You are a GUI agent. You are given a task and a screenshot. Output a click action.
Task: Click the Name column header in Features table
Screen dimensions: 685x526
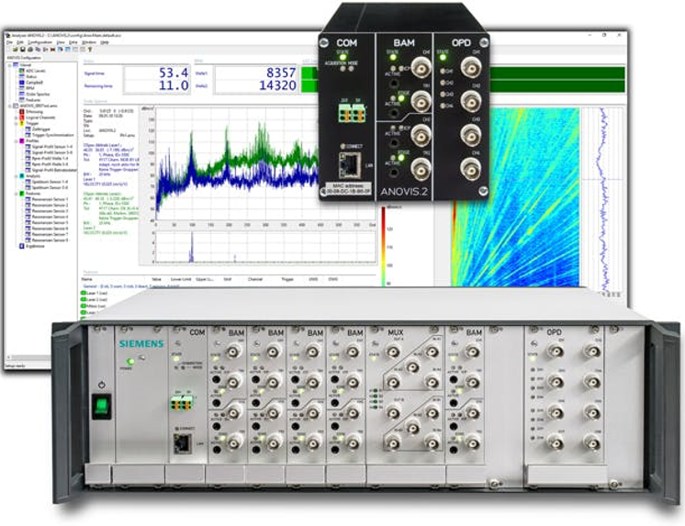tap(87, 279)
